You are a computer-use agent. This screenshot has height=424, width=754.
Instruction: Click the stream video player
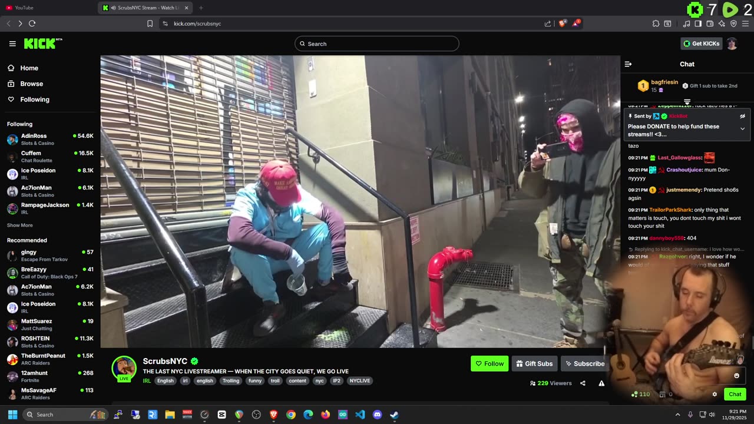360,201
